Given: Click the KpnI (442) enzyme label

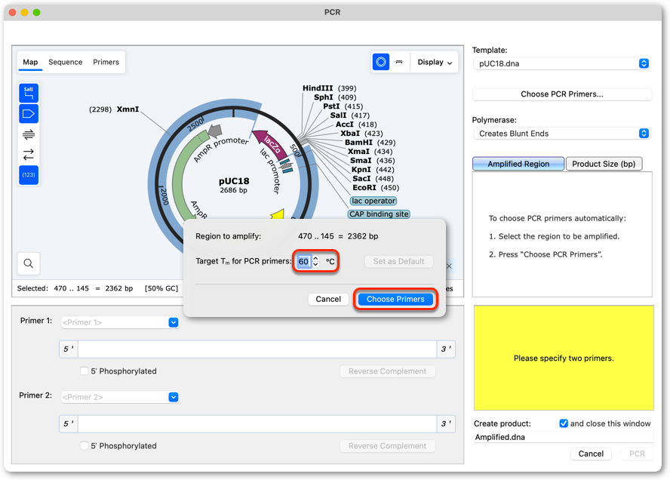Looking at the screenshot, I should coord(373,169).
